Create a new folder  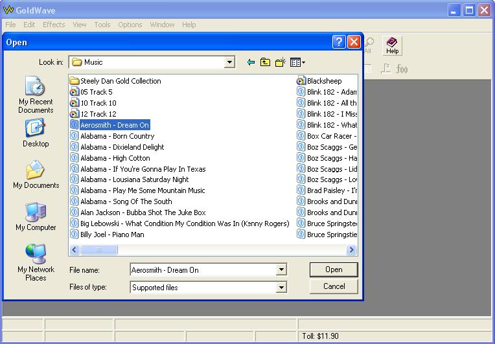point(281,62)
